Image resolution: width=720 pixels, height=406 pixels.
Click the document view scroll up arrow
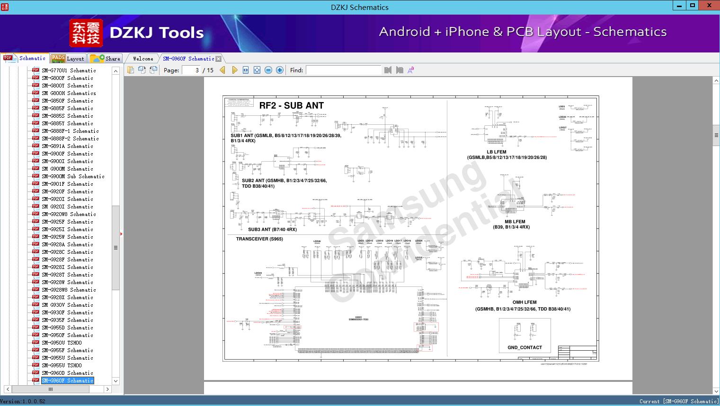pos(716,81)
